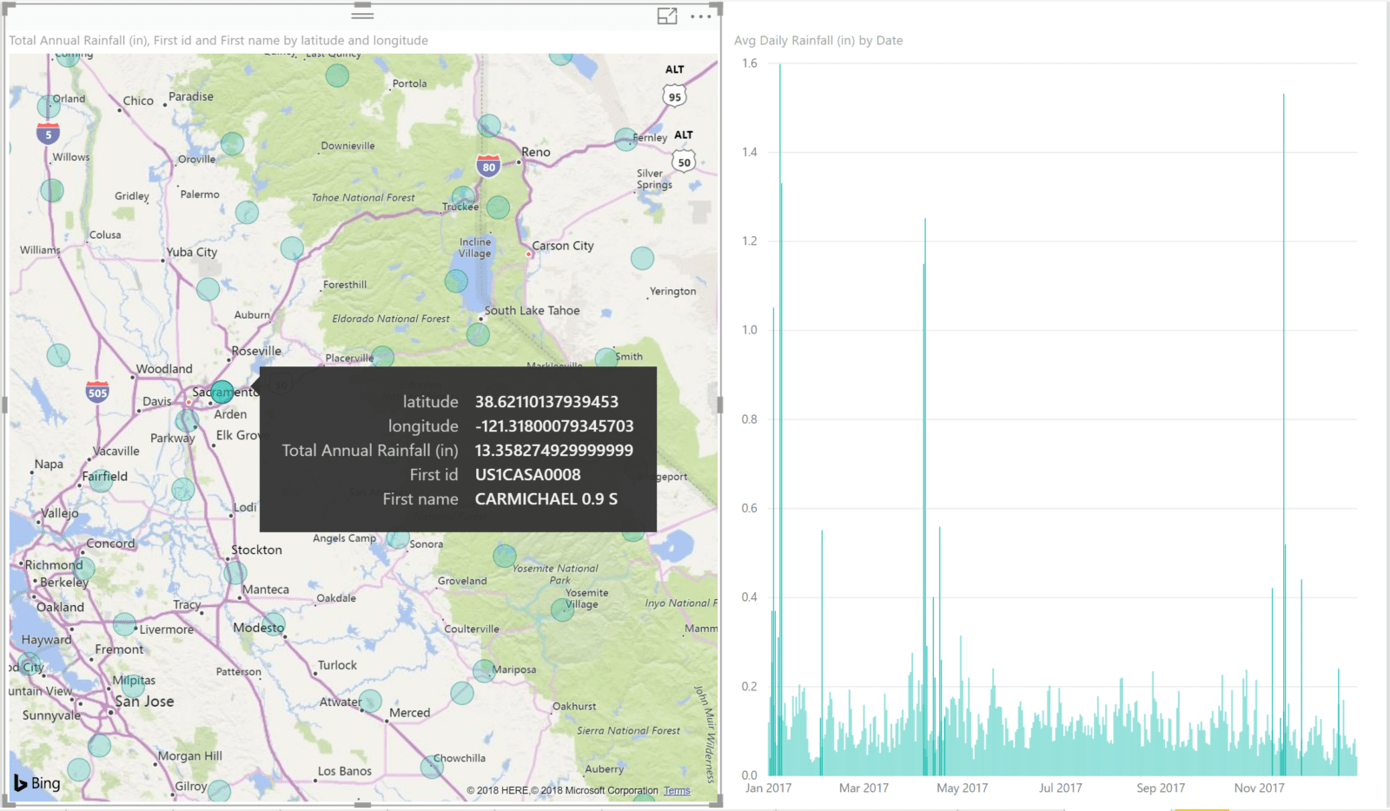Click the Jul 2017 axis label
Screen dimensions: 1390x811
point(1061,788)
